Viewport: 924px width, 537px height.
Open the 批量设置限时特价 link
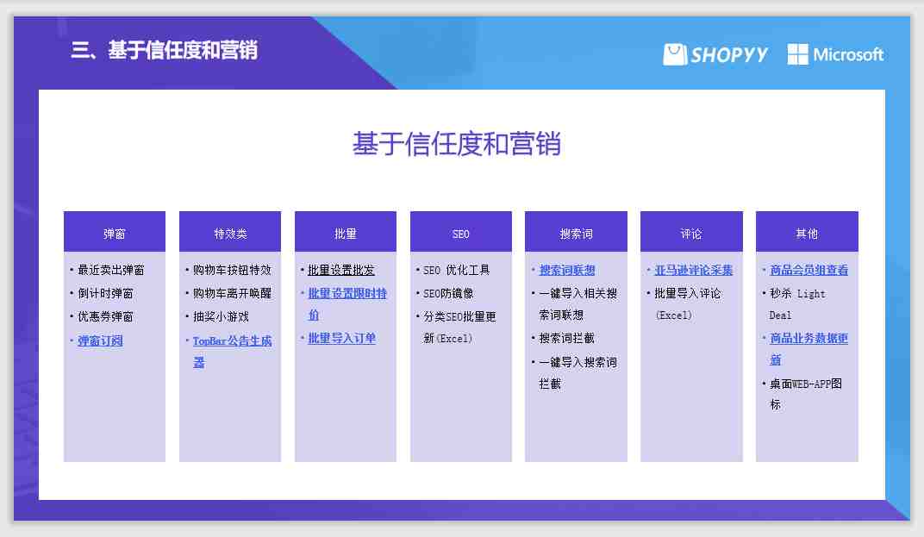(x=347, y=294)
